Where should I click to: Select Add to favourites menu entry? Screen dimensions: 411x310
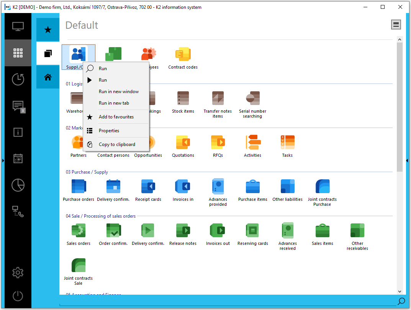tap(116, 117)
